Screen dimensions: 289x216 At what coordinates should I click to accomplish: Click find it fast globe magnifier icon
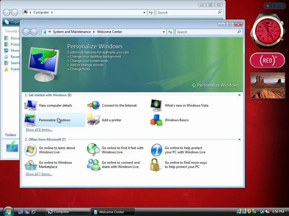coord(93,150)
